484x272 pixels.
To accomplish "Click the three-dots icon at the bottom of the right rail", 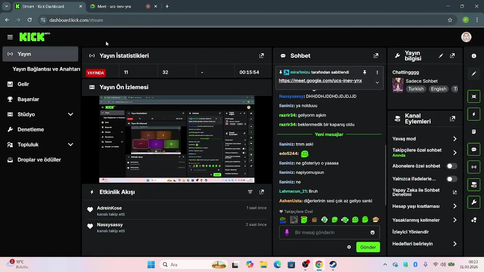I will pos(474,220).
